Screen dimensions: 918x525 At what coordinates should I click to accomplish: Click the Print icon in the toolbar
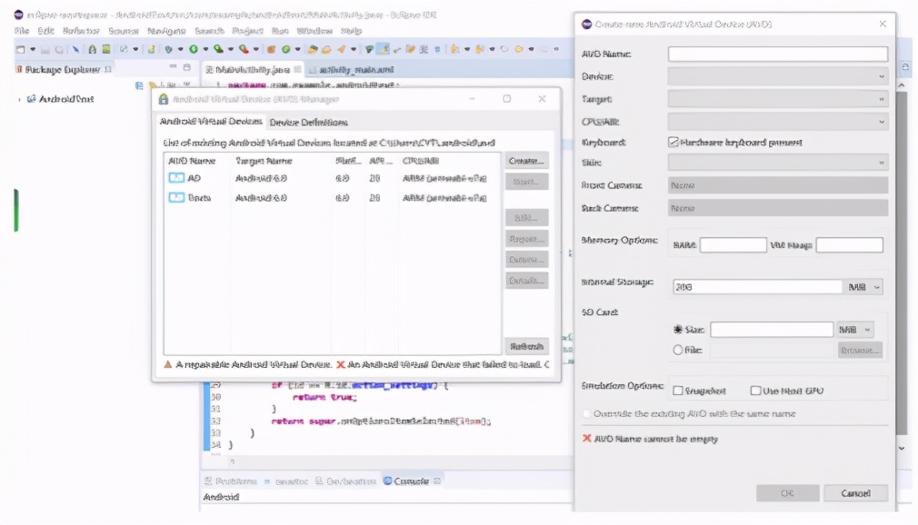(60, 48)
